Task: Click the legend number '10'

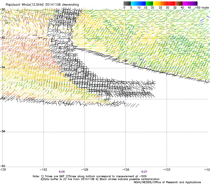Action: [x=139, y=8]
